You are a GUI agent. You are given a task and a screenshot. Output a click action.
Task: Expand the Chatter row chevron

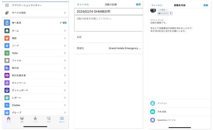(x=65, y=105)
